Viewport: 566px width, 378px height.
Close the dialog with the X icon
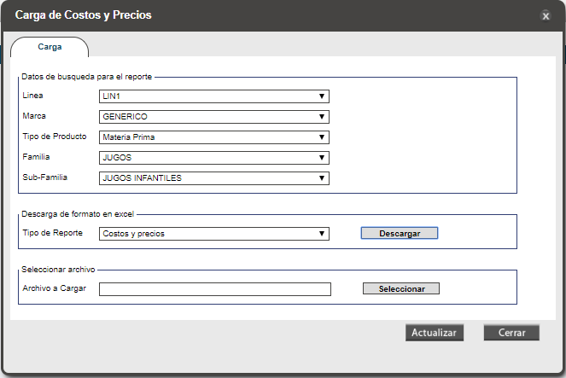(546, 16)
